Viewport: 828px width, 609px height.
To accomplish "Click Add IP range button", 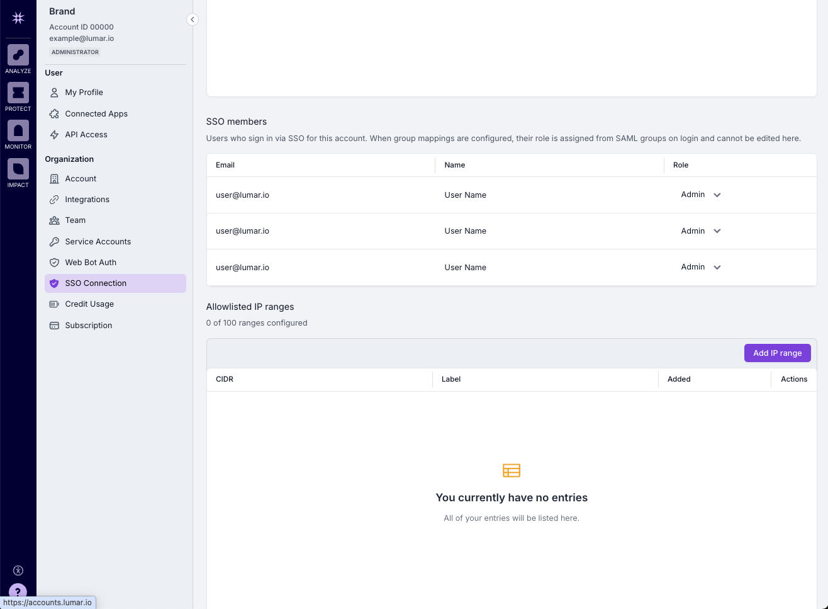I will [x=777, y=353].
